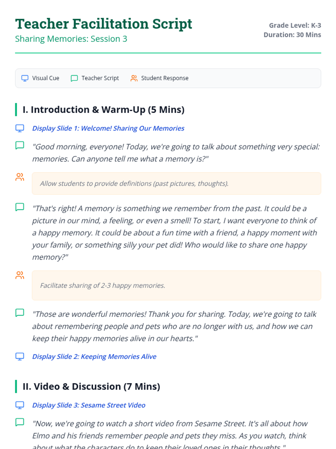Click the "I. Introduction & Warm-Up (5 Mins)" heading

click(103, 109)
